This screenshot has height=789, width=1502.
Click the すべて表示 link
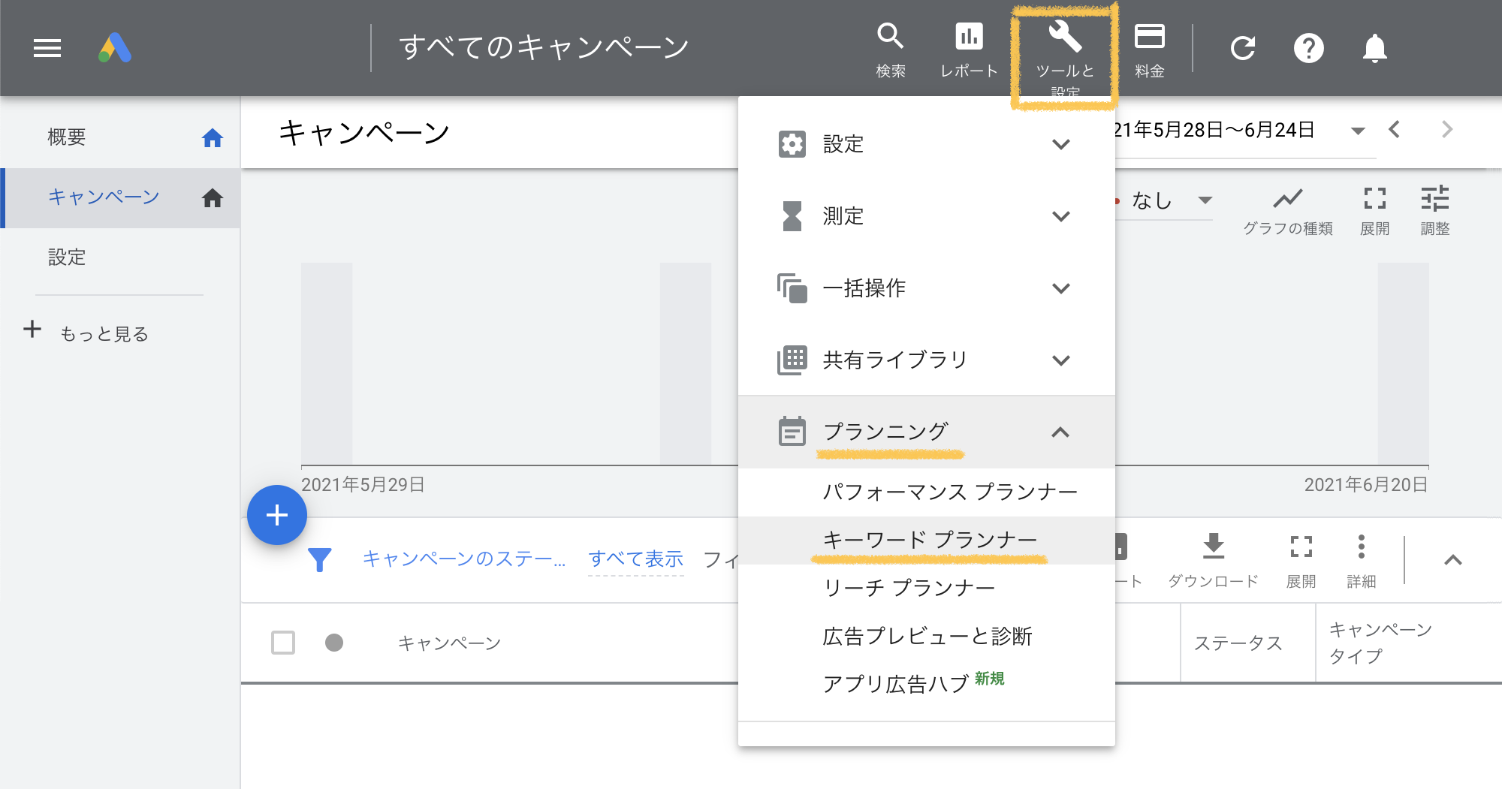click(636, 559)
